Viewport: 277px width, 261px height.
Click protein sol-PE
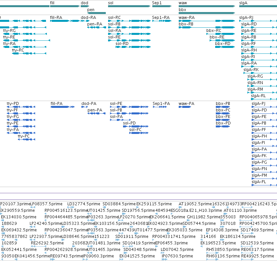coord(129,107)
